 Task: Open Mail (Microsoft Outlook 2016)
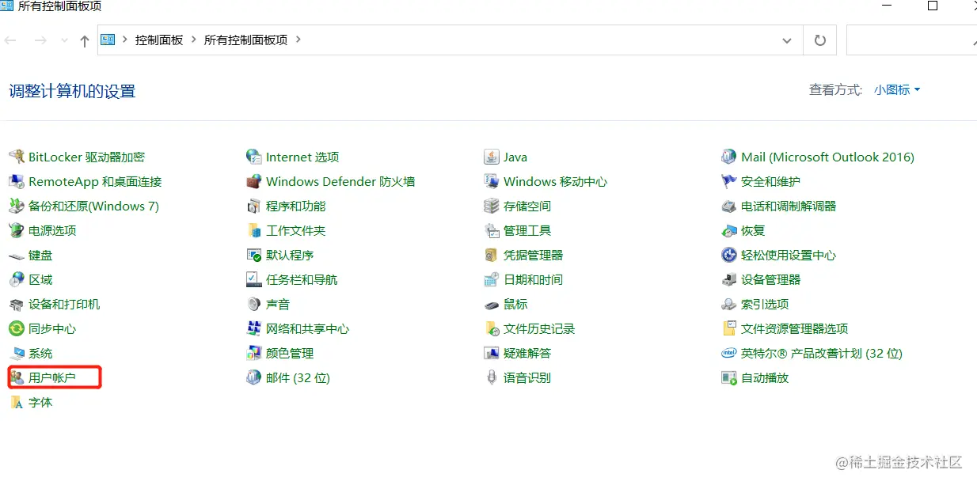827,157
